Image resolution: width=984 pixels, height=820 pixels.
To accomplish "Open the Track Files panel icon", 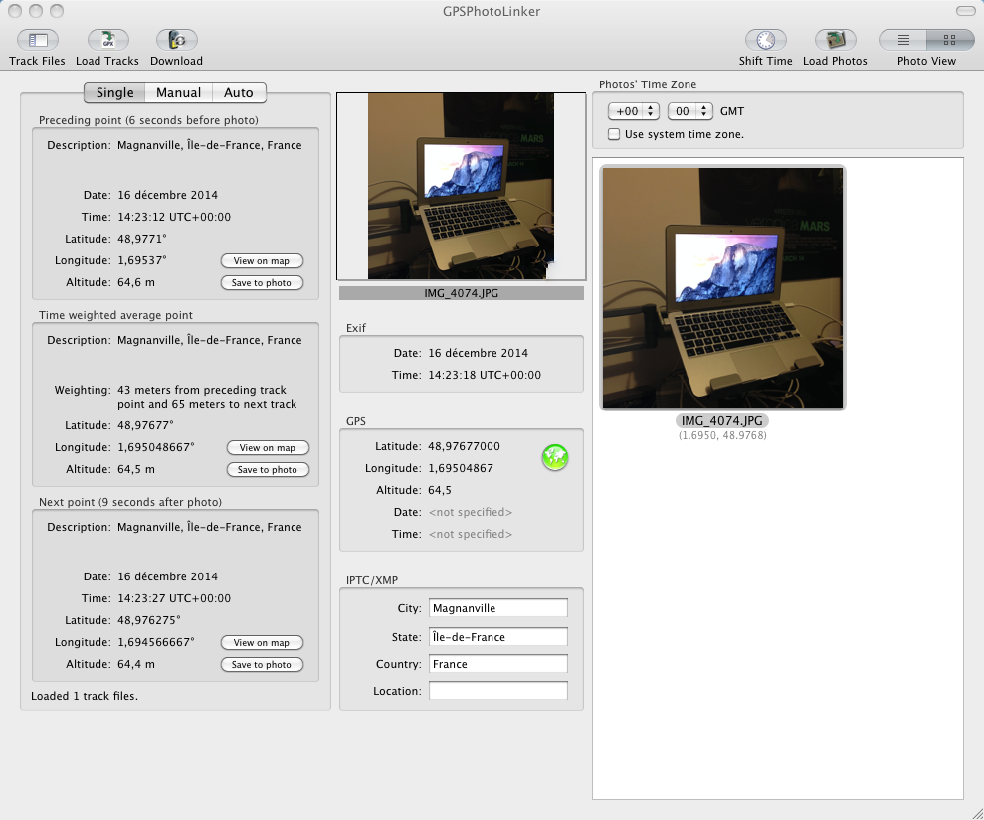I will click(38, 40).
